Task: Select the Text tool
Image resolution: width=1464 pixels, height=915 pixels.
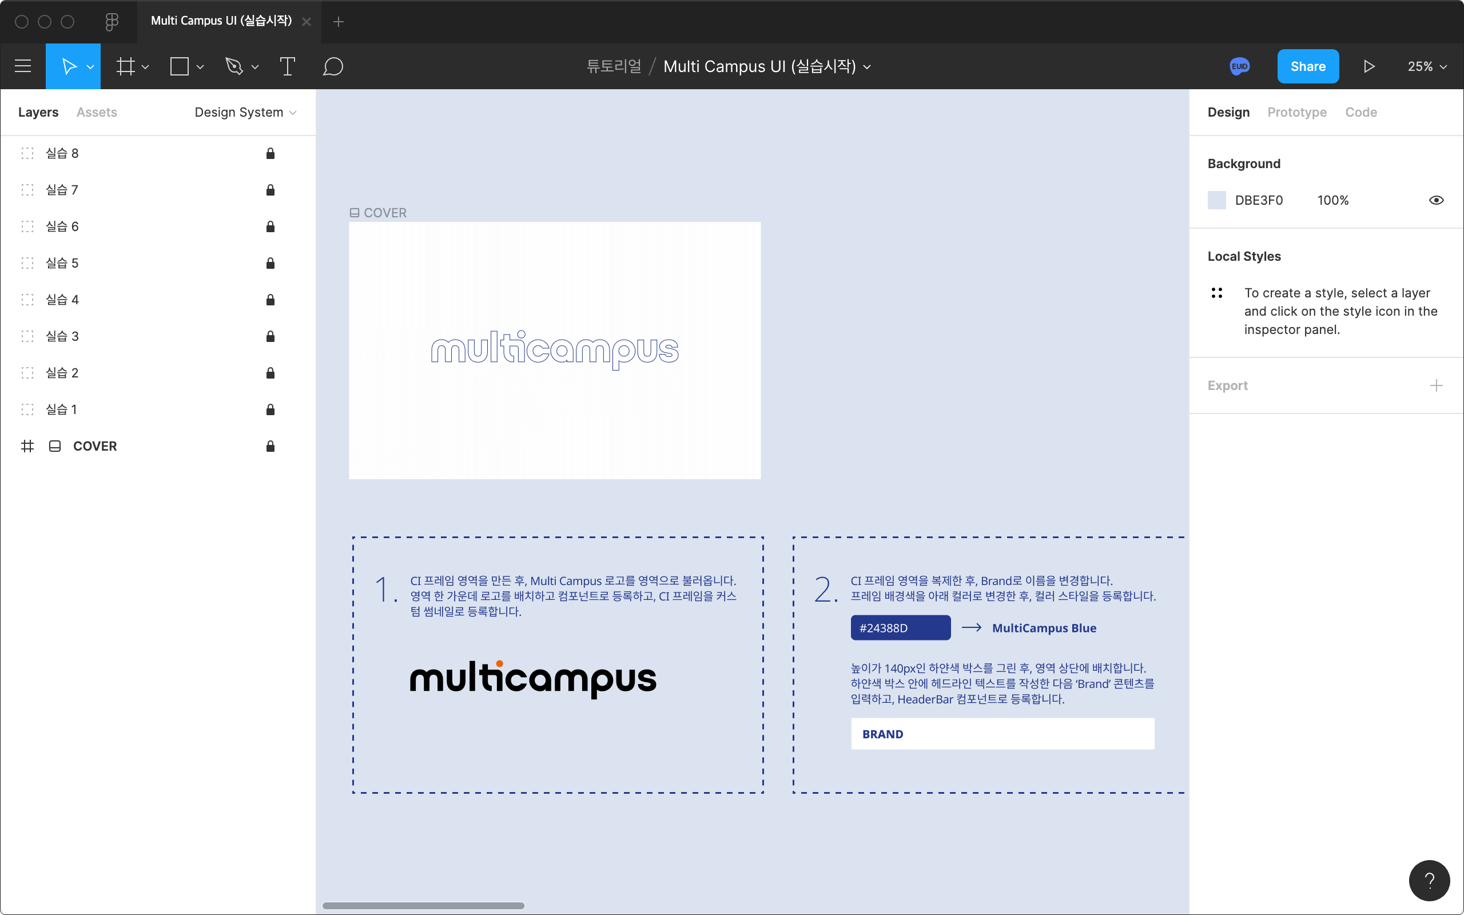Action: click(x=287, y=66)
